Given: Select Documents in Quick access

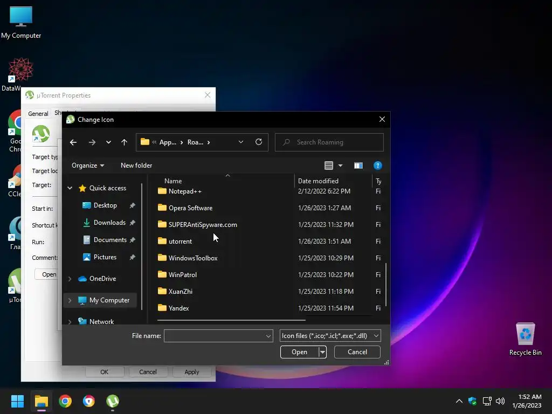Looking at the screenshot, I should (x=110, y=240).
